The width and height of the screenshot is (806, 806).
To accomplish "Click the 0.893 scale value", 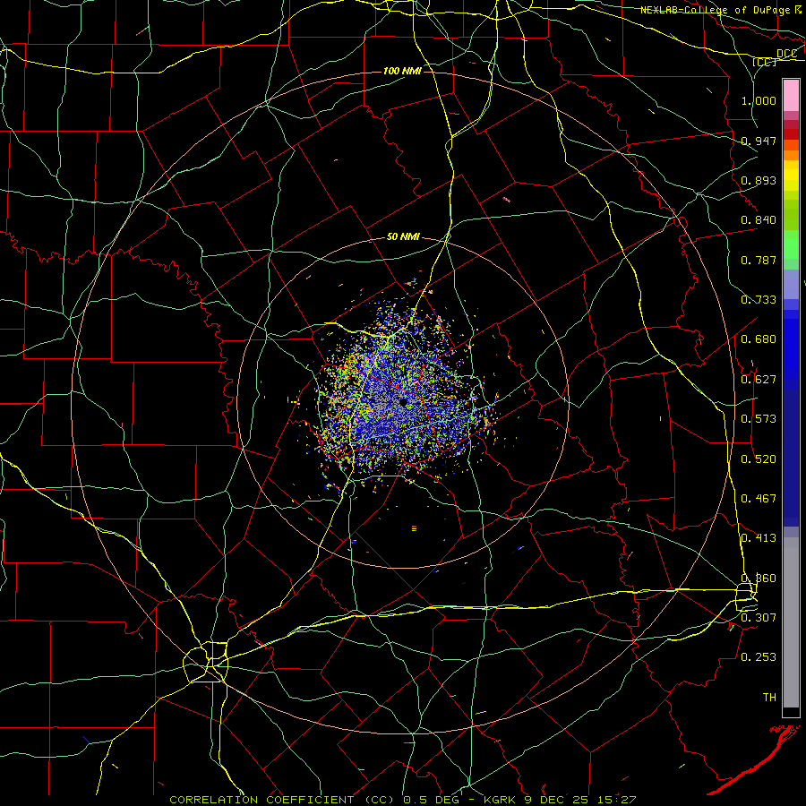I will [x=759, y=180].
